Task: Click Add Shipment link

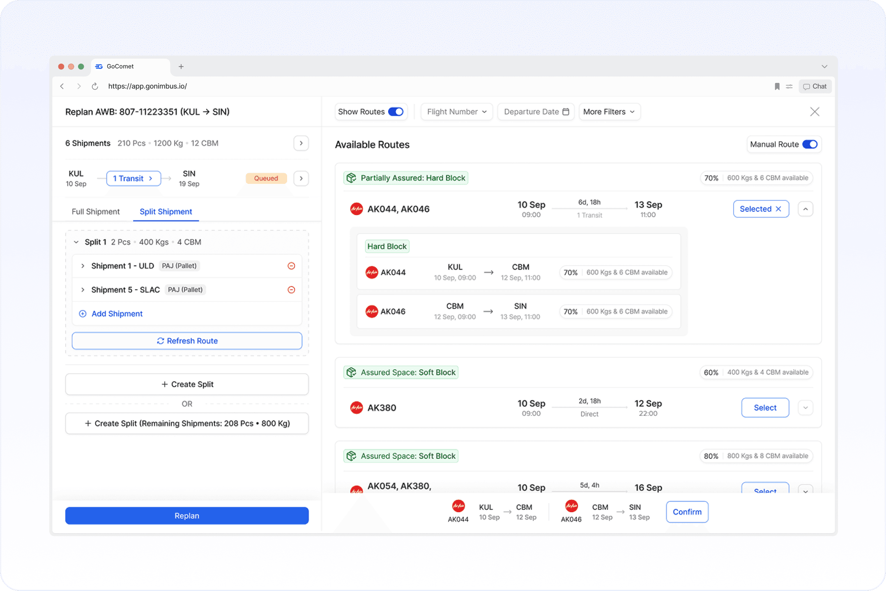Action: pyautogui.click(x=117, y=314)
